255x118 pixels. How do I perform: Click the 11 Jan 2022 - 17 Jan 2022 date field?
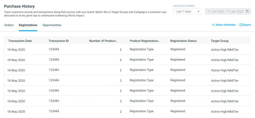[x=228, y=11]
